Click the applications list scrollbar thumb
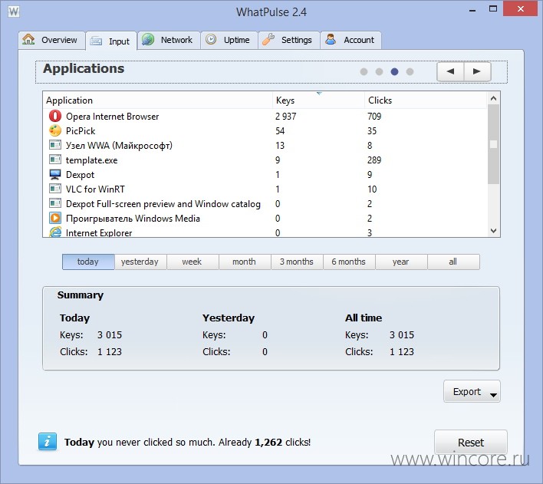This screenshot has width=543, height=484. pyautogui.click(x=493, y=144)
